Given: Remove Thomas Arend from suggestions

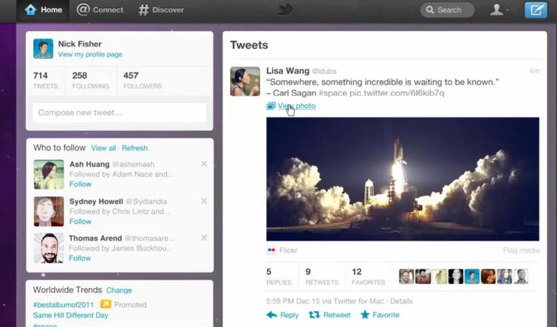Looking at the screenshot, I should tap(204, 238).
